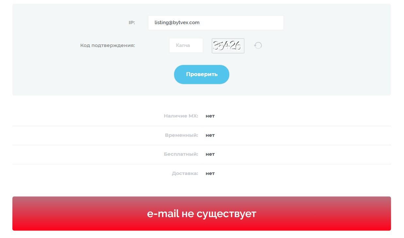Screen dimensions: 404x238
Task: Focus the IP field containing listing@bytvex.com
Action: [216, 23]
